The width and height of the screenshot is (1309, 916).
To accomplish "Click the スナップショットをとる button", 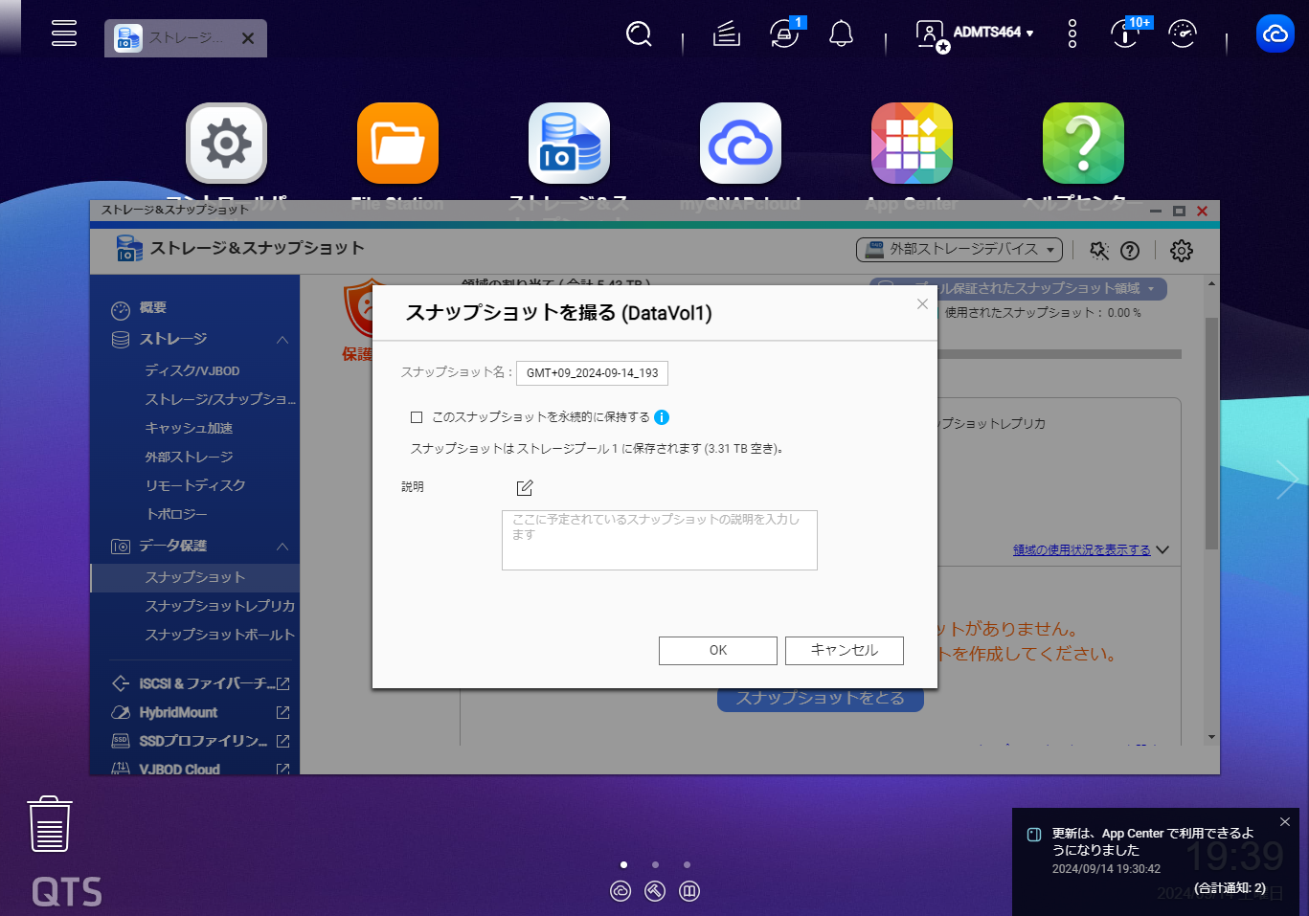I will click(x=821, y=700).
